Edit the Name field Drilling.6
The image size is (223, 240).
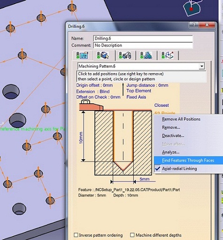143,39
